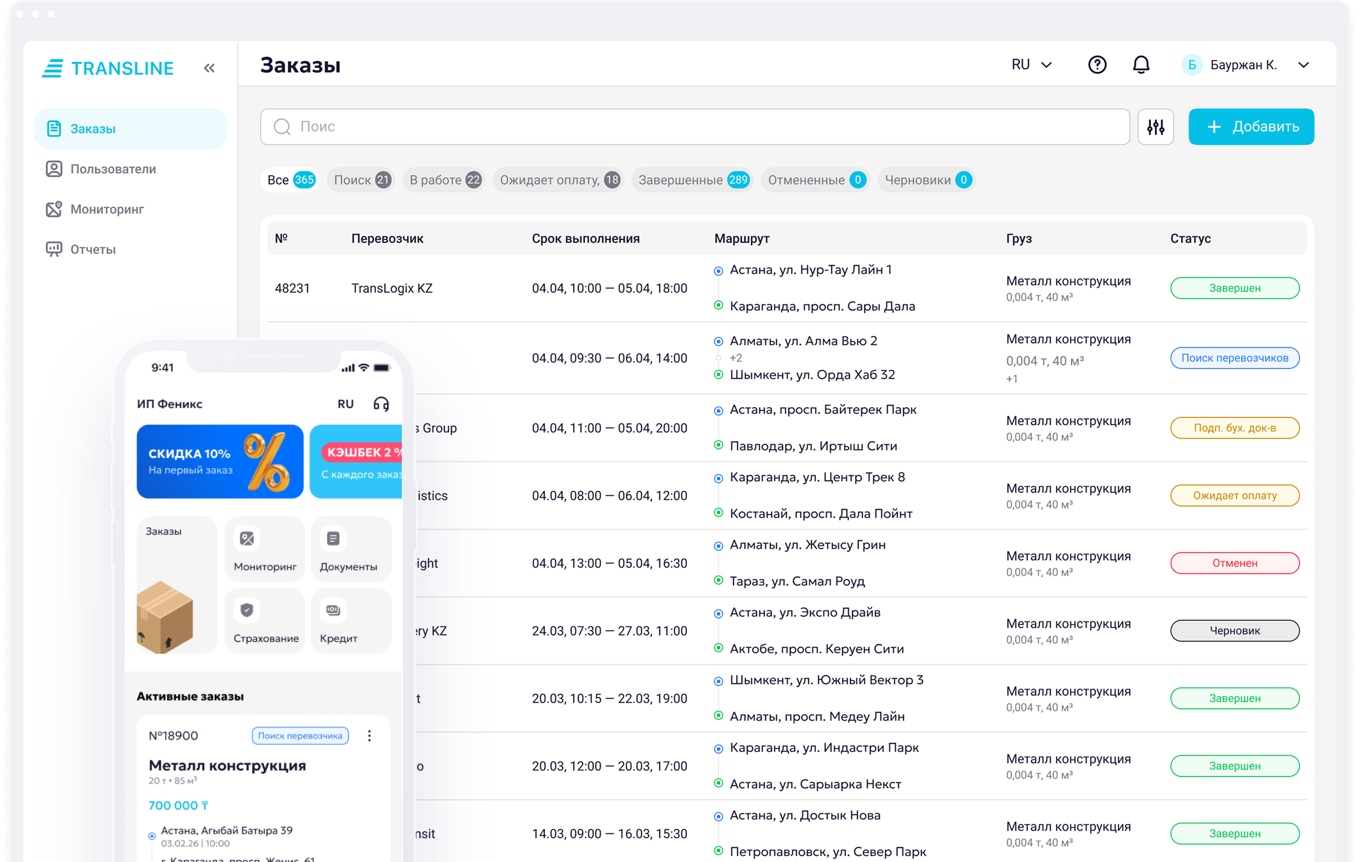Open the Документы tile on the phone
The height and width of the screenshot is (862, 1360).
click(x=351, y=549)
